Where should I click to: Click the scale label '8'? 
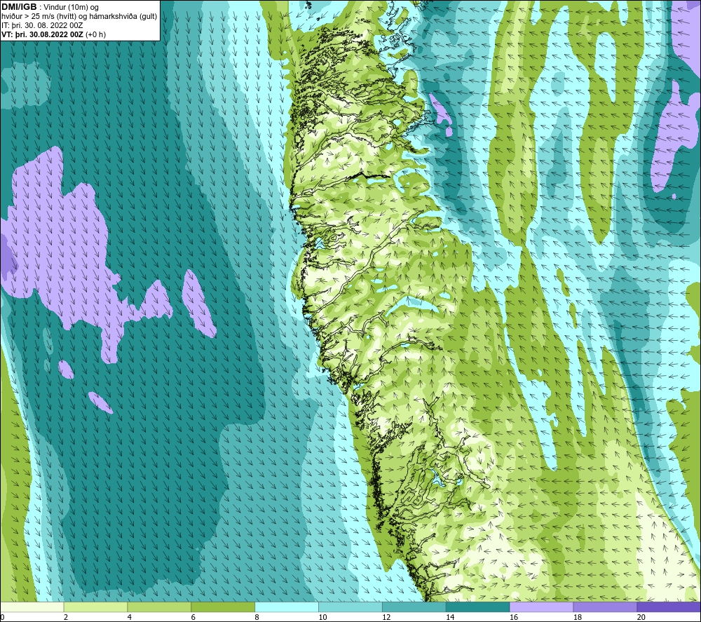click(x=257, y=617)
